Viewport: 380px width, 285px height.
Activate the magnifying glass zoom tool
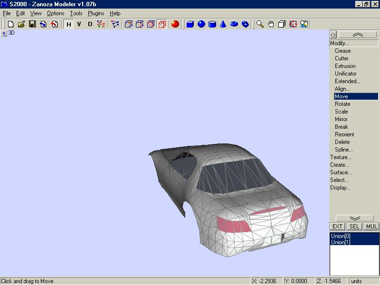(260, 24)
